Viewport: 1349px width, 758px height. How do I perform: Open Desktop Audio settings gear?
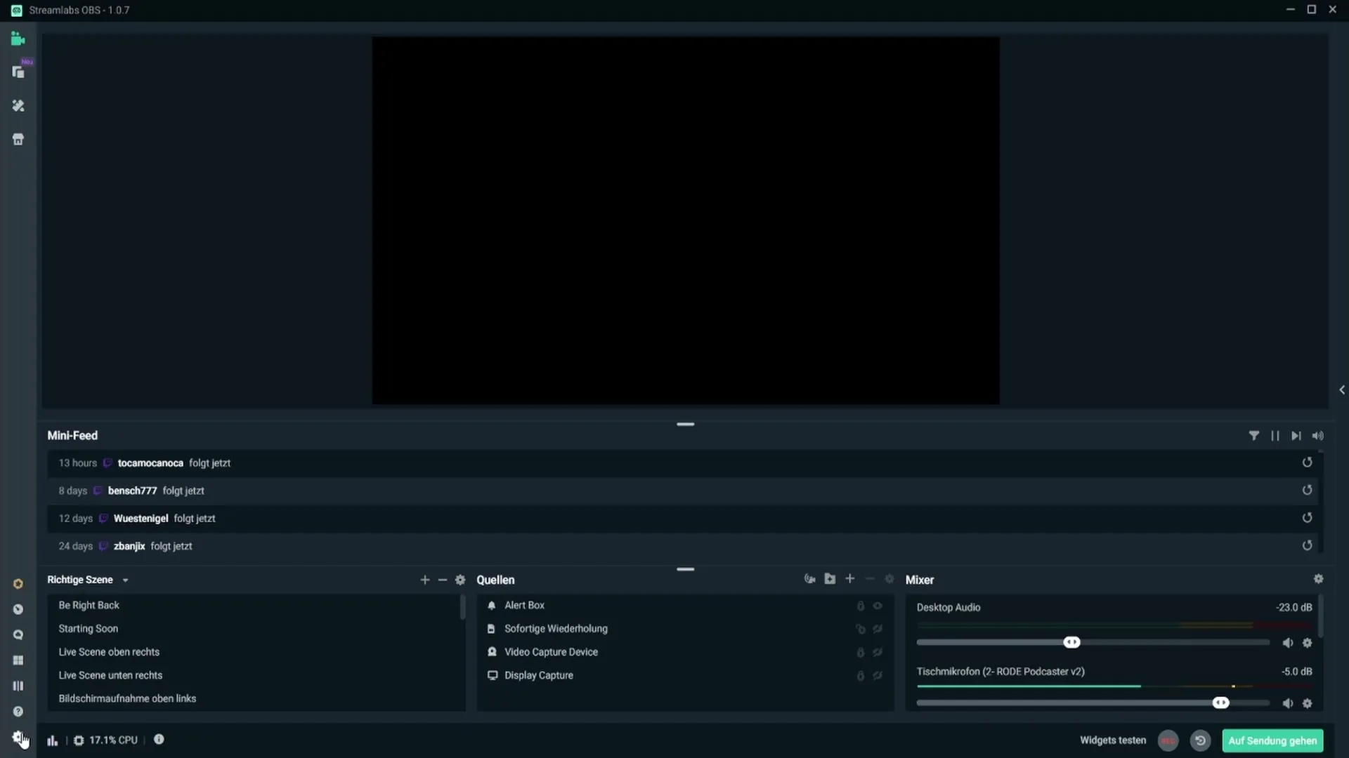[x=1308, y=643]
